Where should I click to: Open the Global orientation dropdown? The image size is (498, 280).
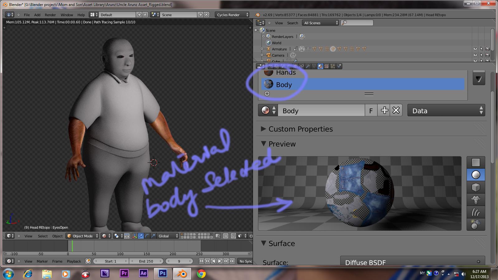pyautogui.click(x=168, y=236)
